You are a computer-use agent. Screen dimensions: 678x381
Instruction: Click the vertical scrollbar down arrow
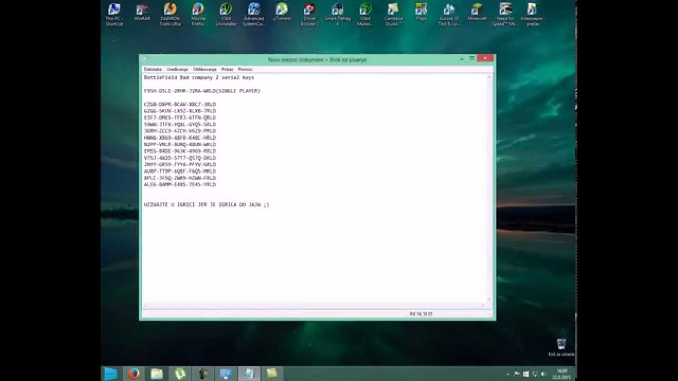489,300
